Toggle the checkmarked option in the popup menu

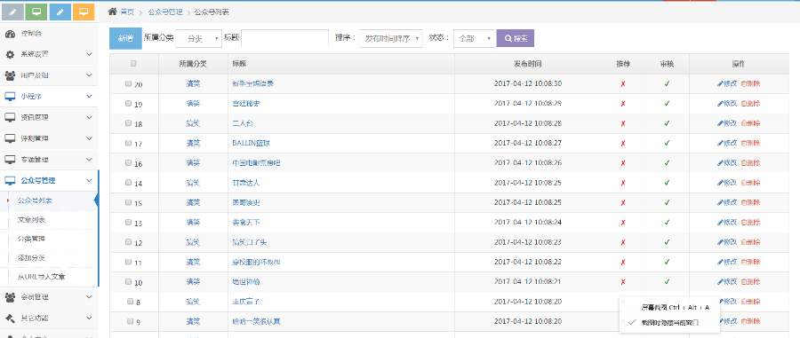669,322
